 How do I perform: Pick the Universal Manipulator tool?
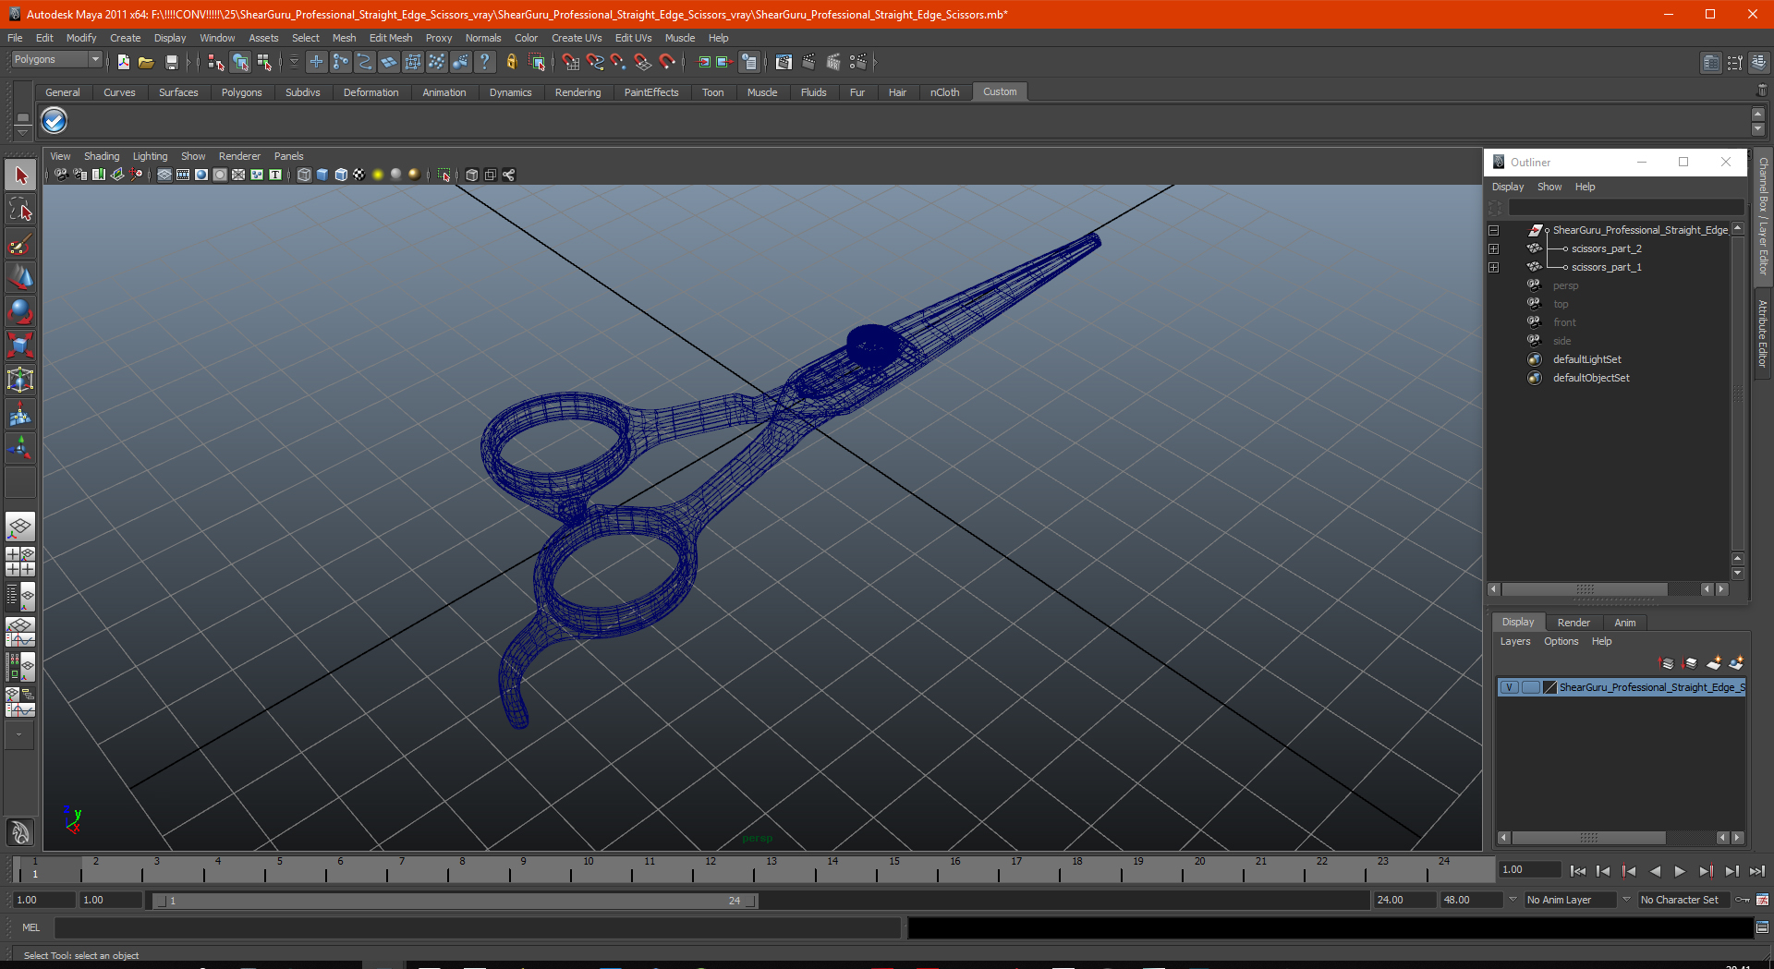[x=20, y=380]
